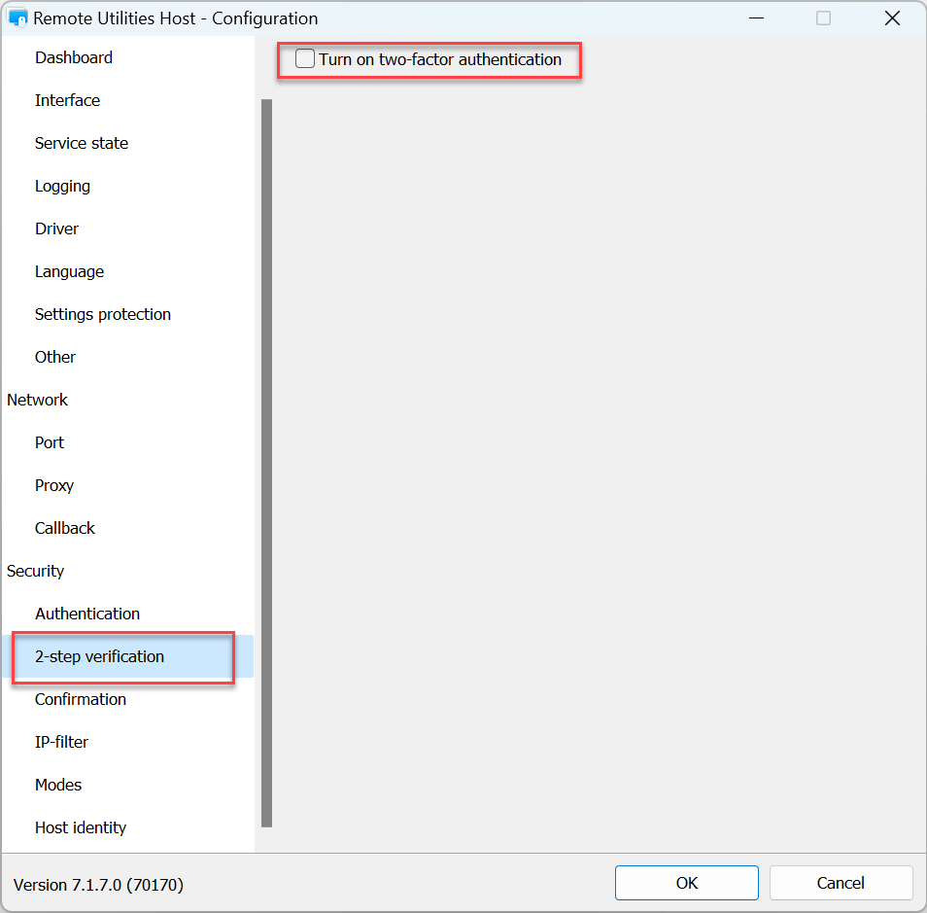927x913 pixels.
Task: Select Proxy under Network
Action: tap(54, 485)
